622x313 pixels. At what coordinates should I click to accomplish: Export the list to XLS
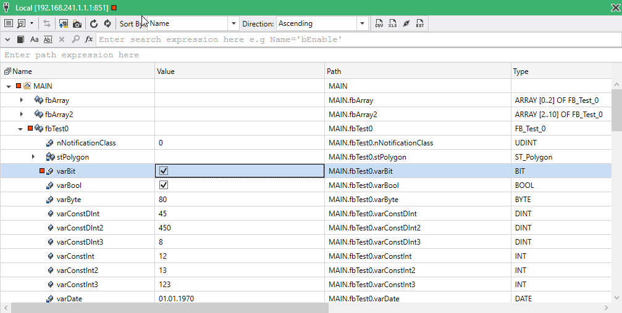tap(392, 23)
